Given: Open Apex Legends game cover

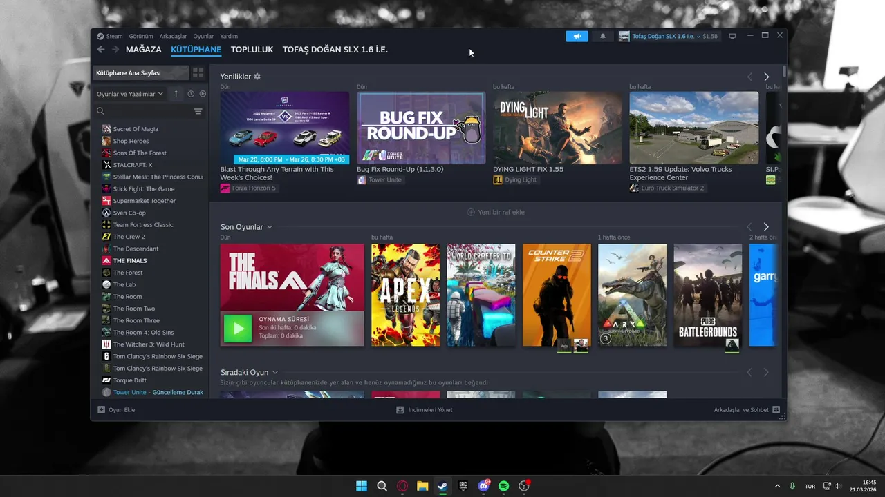Looking at the screenshot, I should pos(405,295).
